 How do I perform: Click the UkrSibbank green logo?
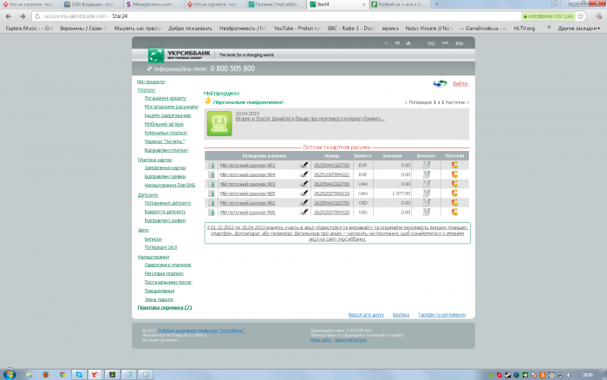click(x=156, y=55)
